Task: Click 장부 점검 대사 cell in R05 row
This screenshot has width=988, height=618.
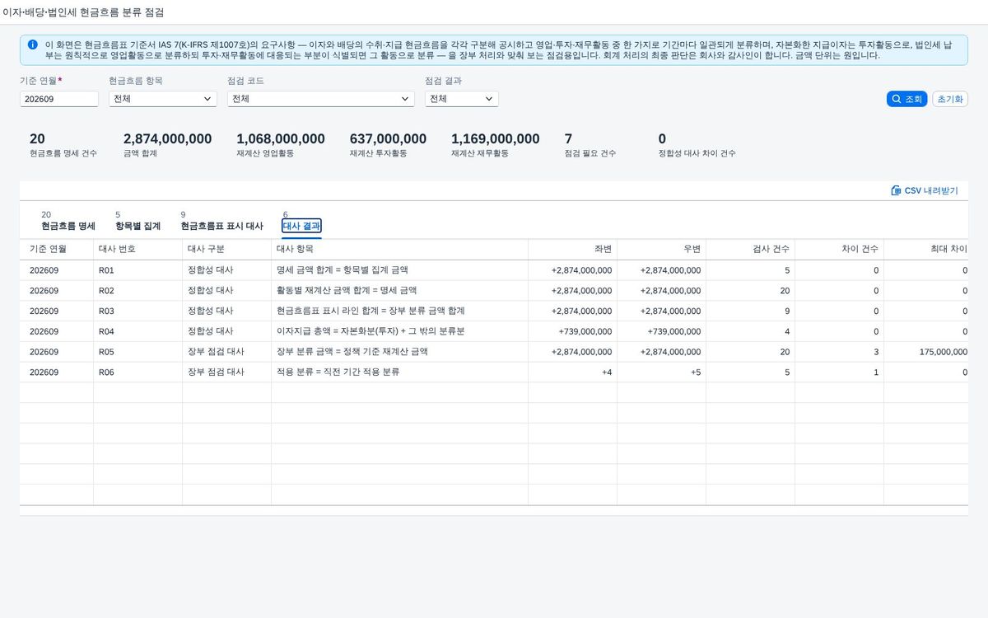Action: 227,352
